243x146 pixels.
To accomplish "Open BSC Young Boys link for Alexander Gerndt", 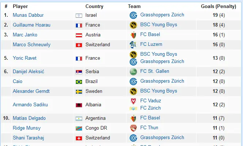I will 159,91.
